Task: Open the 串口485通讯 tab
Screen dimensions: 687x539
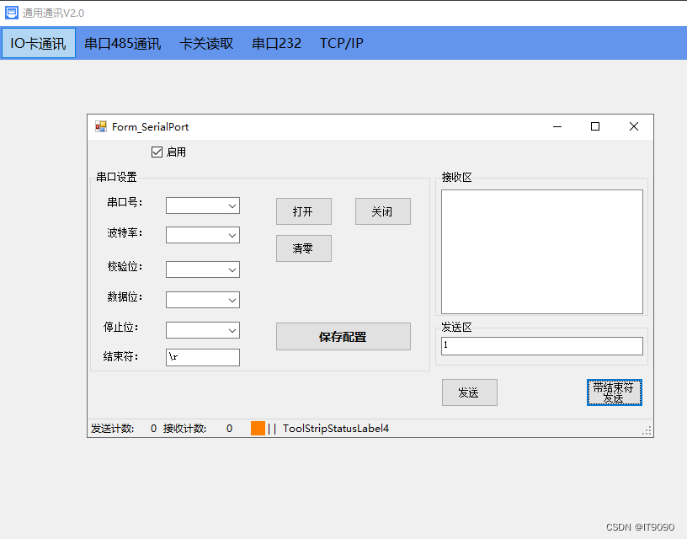Action: (x=123, y=43)
